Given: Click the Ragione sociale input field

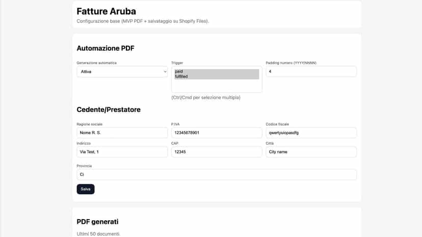Looking at the screenshot, I should pos(122,133).
